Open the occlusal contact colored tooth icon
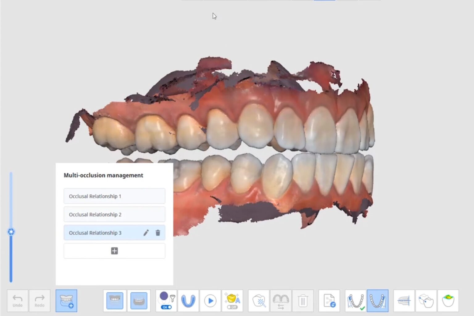474x316 pixels. coord(448,301)
